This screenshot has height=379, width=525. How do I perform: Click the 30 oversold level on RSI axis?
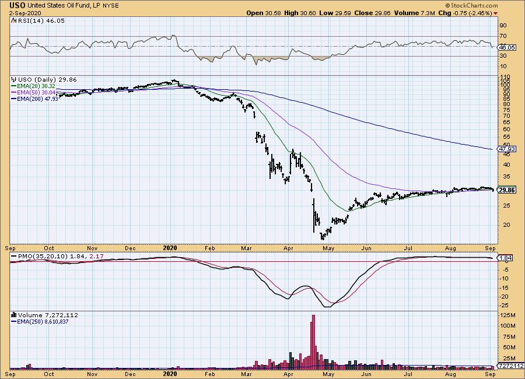click(x=503, y=56)
